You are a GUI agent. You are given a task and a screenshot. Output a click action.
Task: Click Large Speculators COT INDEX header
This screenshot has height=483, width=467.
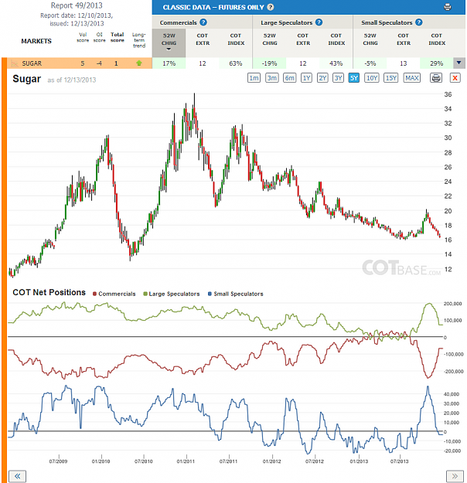[336, 39]
